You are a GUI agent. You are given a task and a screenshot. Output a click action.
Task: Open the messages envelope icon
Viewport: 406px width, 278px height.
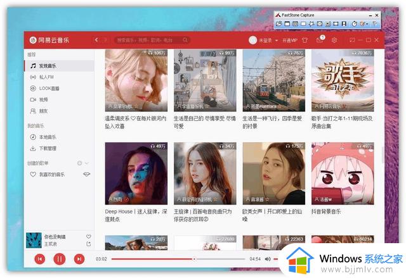[320, 40]
